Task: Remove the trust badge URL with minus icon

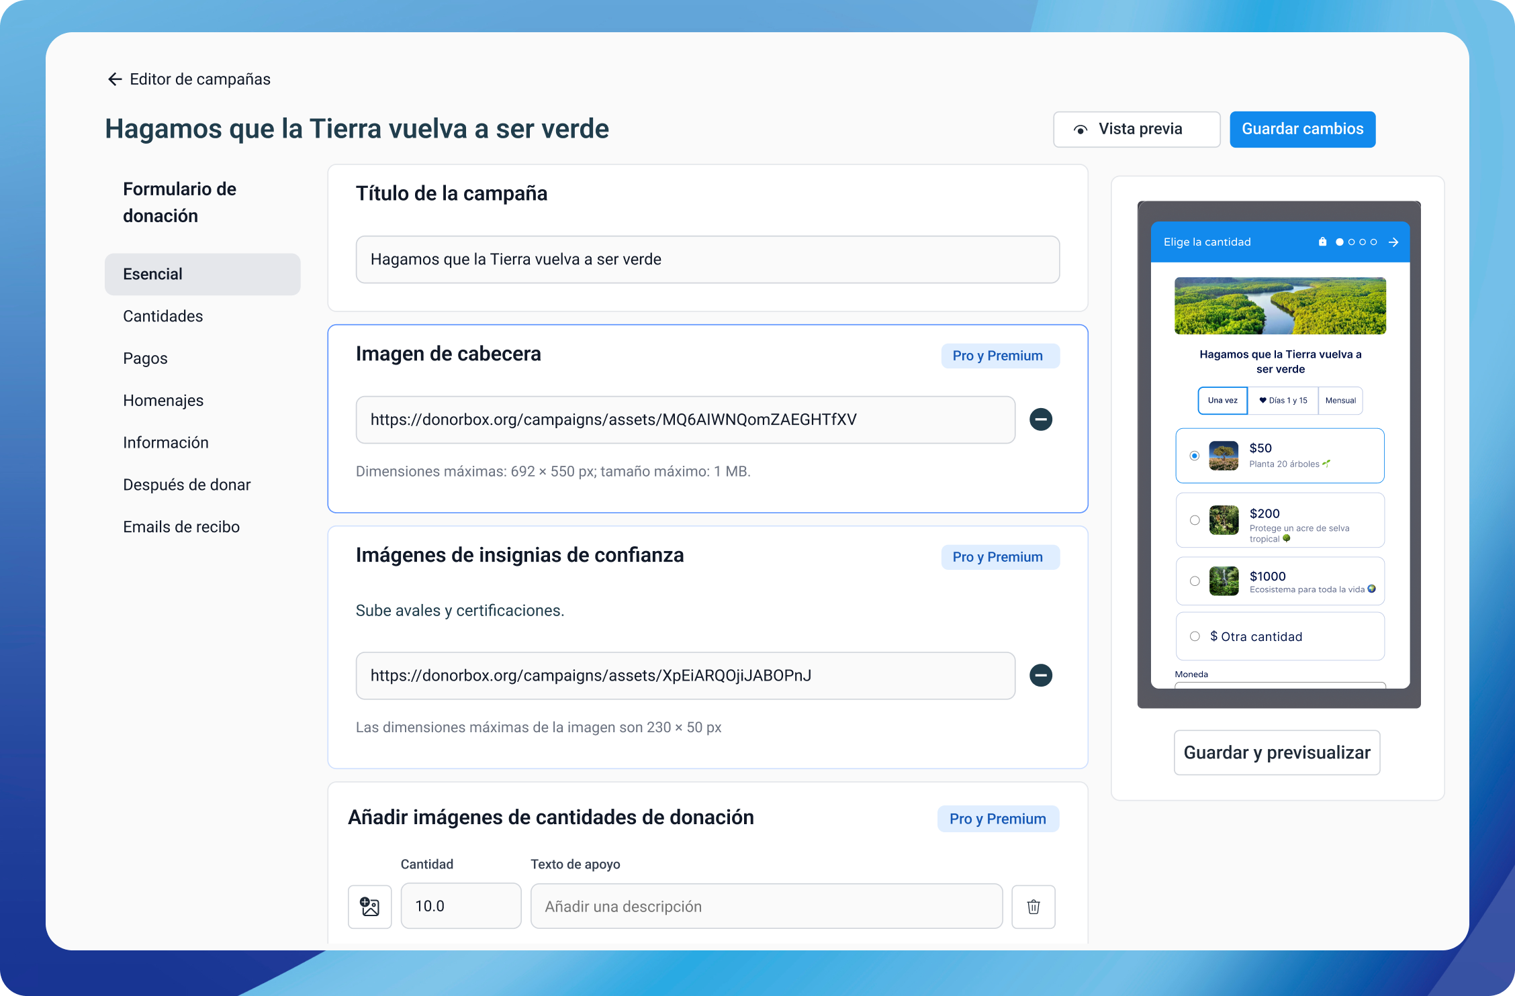Action: [1041, 675]
